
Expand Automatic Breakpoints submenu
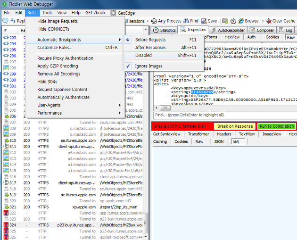pos(75,40)
